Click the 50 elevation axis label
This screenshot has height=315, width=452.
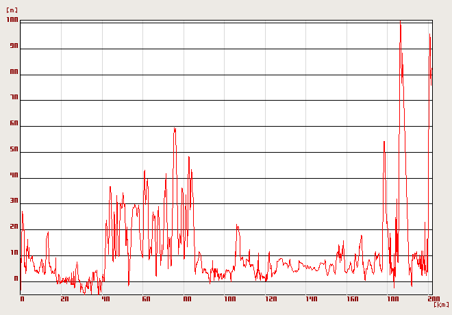(14, 149)
